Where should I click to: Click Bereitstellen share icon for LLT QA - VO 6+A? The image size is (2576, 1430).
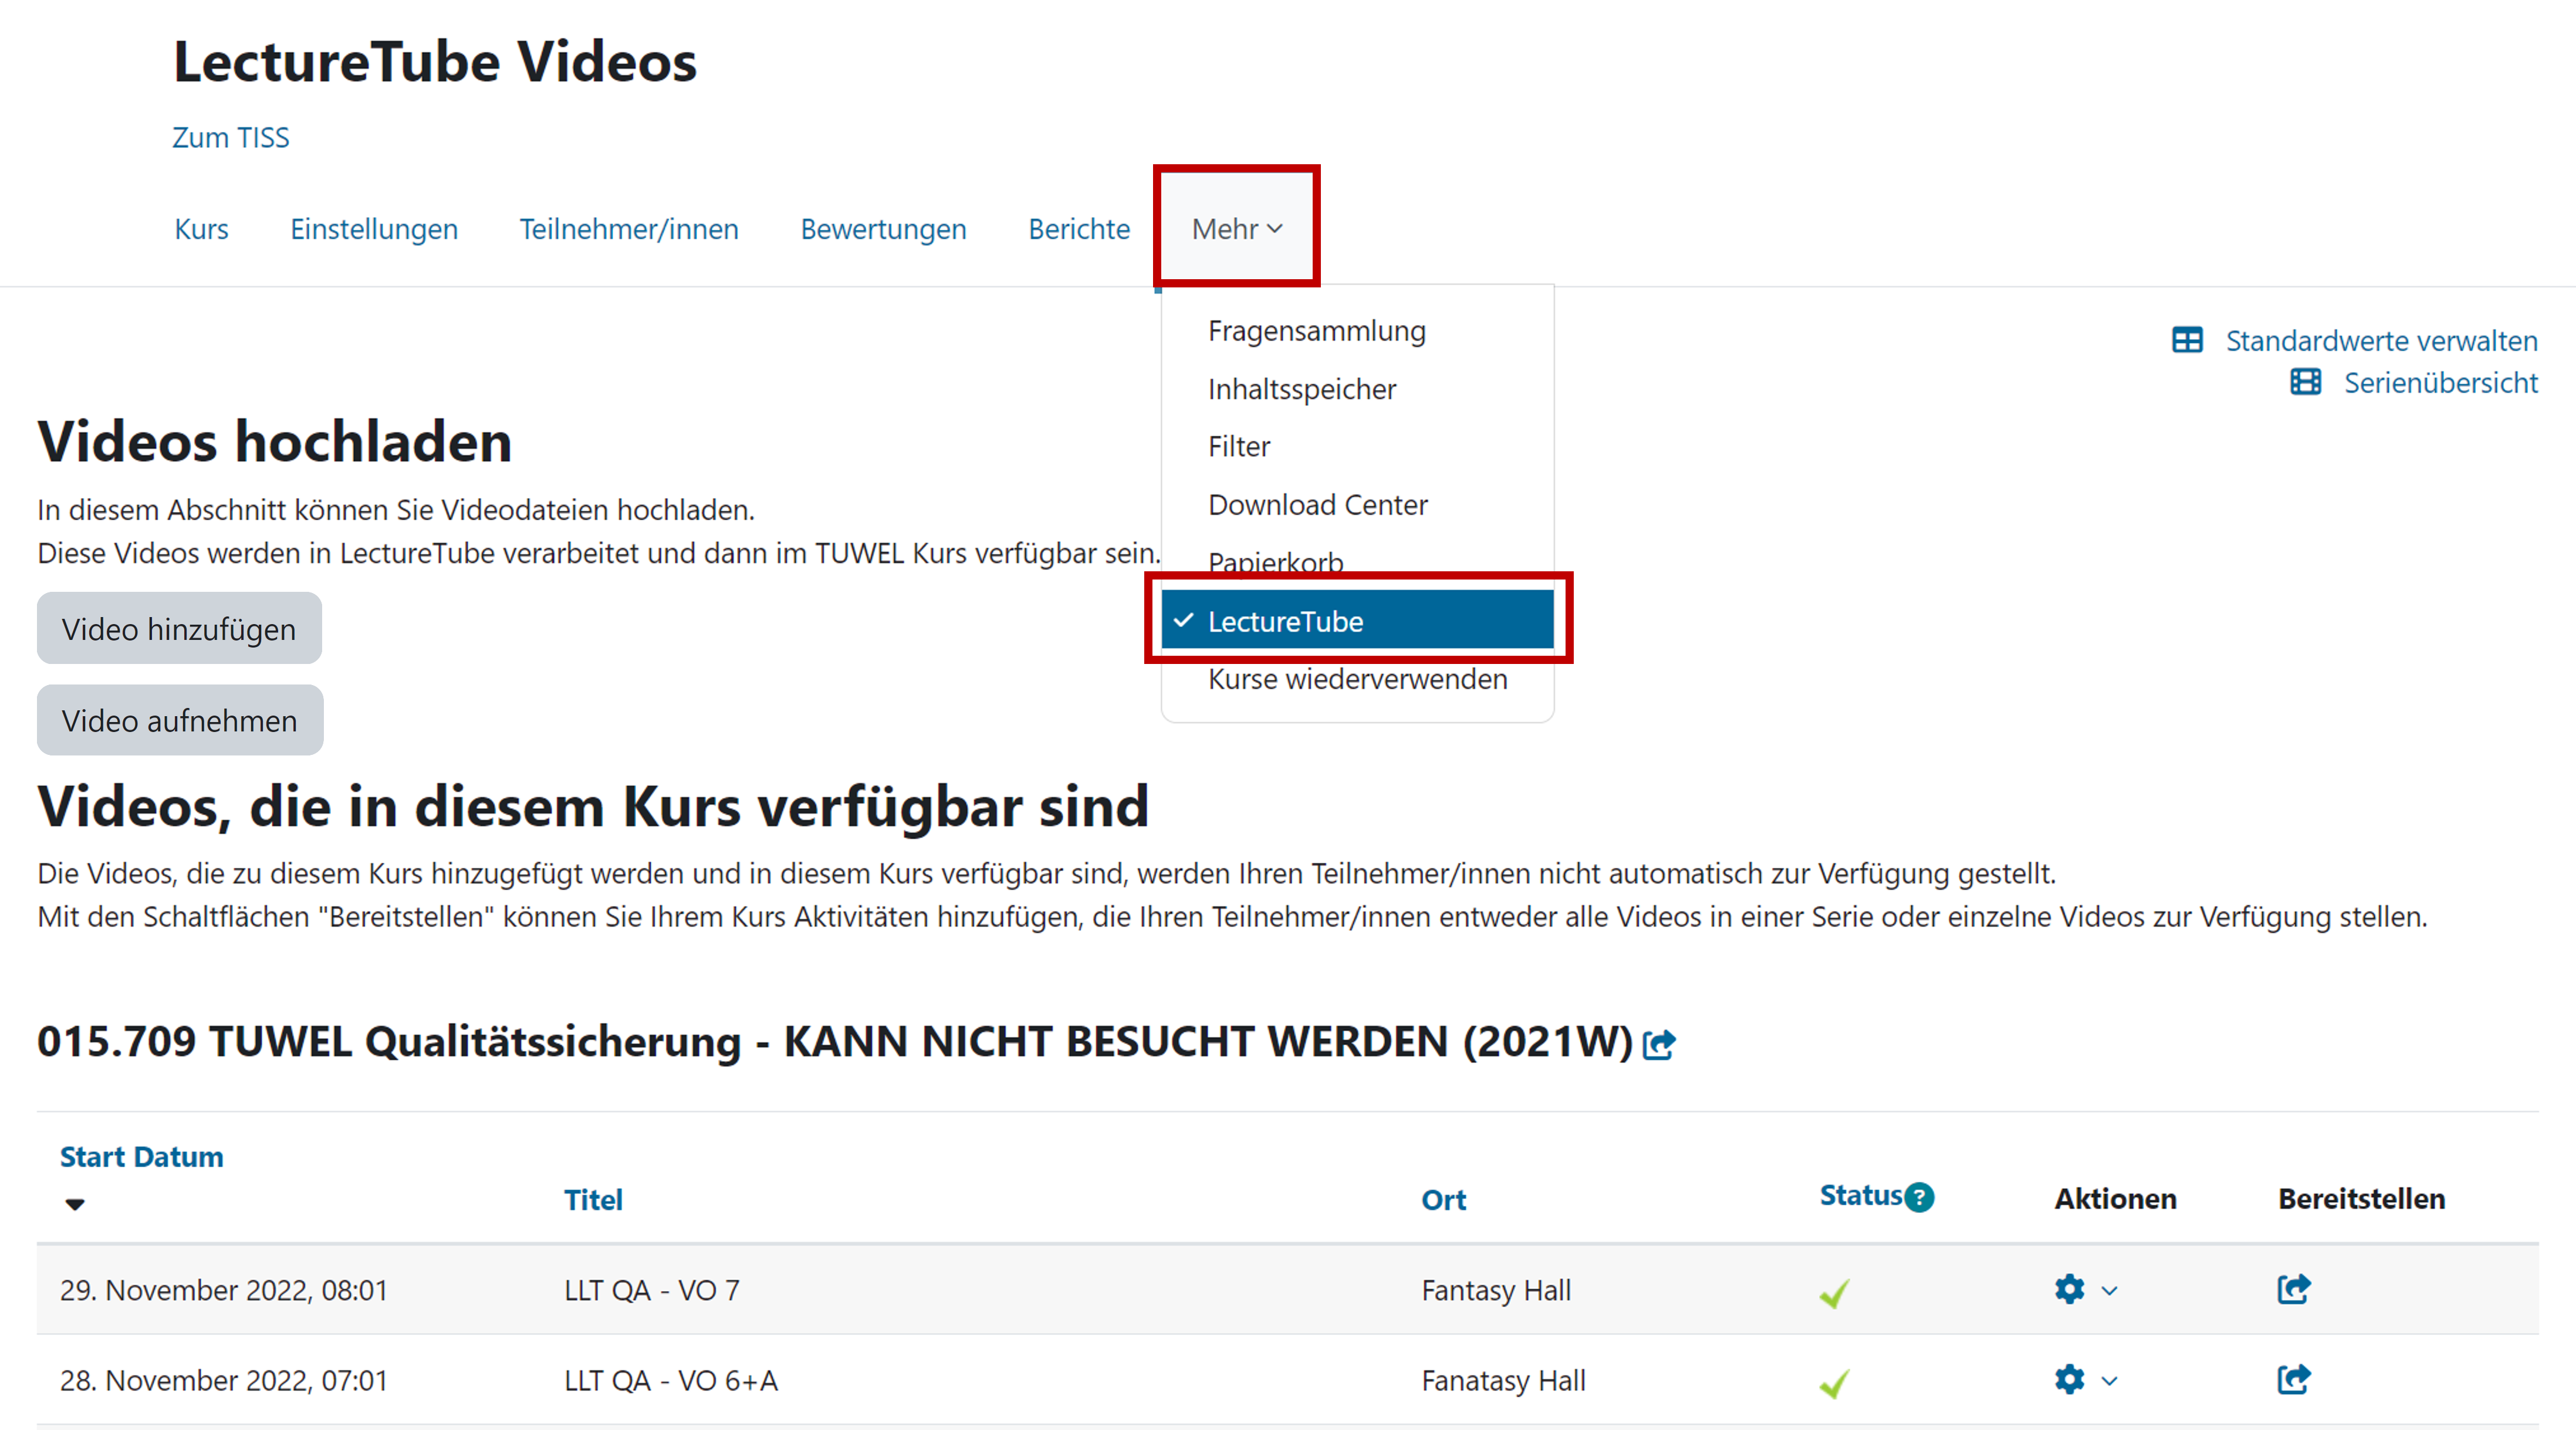coord(2294,1379)
